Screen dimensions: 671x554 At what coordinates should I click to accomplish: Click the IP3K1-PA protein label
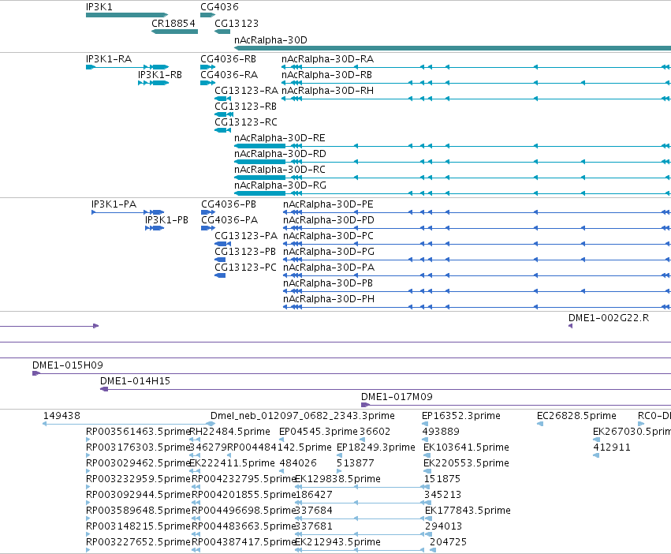[114, 204]
